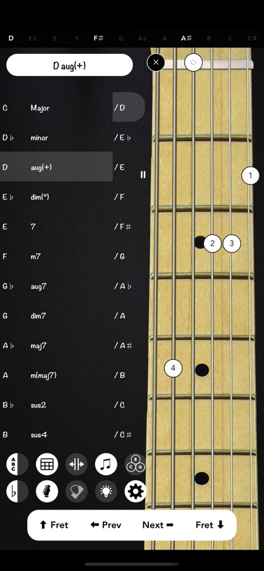Pick /F# from the bass note list

122,226
